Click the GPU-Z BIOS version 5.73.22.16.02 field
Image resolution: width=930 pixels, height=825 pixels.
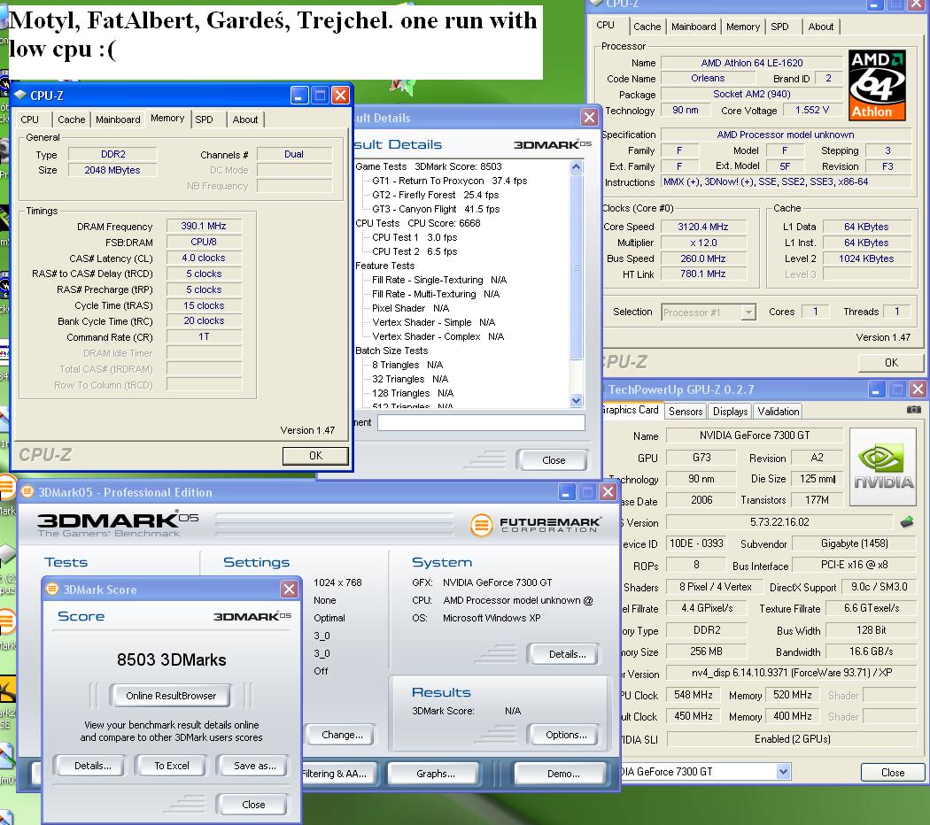click(779, 522)
